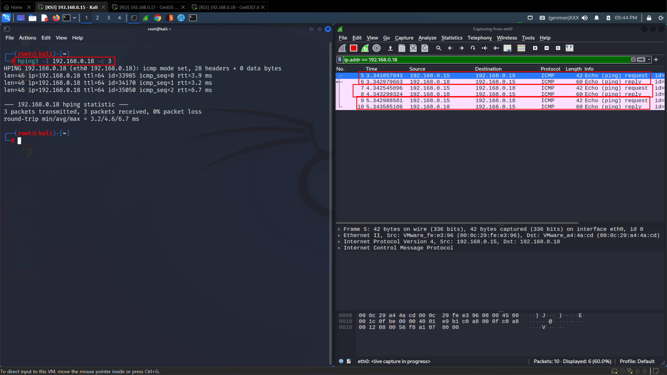Apply the display filter arrow button
Image resolution: width=667 pixels, height=375 pixels.
coord(641,60)
